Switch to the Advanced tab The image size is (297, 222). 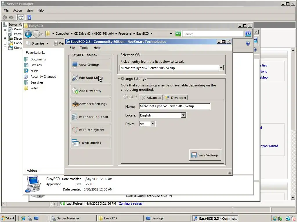tap(151, 98)
